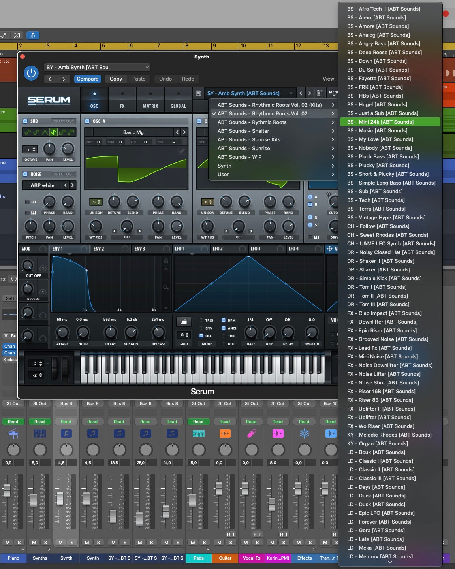This screenshot has height=569, width=455.
Task: Click the floppy disk save preset icon
Action: pos(198,93)
